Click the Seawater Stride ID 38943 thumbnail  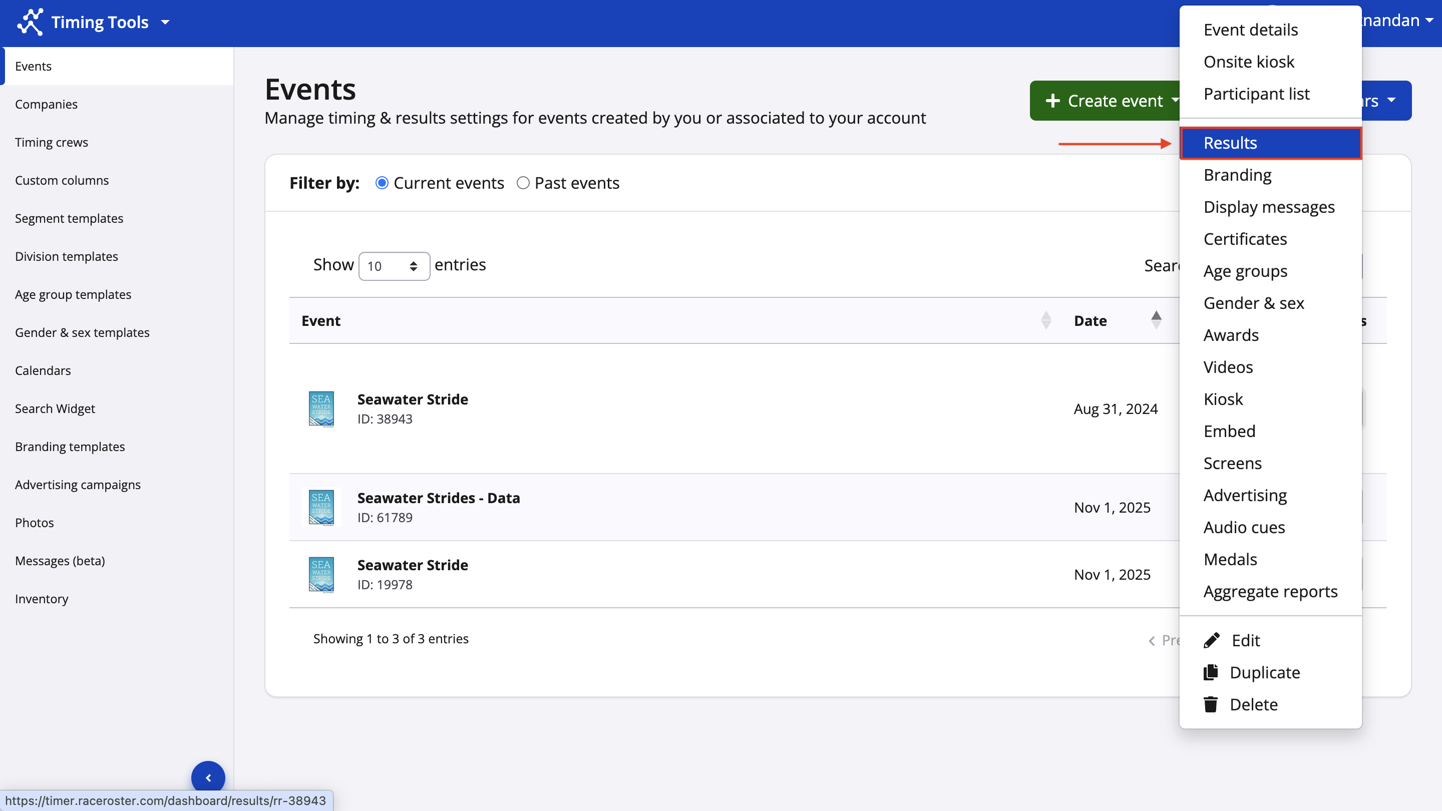pyautogui.click(x=321, y=409)
